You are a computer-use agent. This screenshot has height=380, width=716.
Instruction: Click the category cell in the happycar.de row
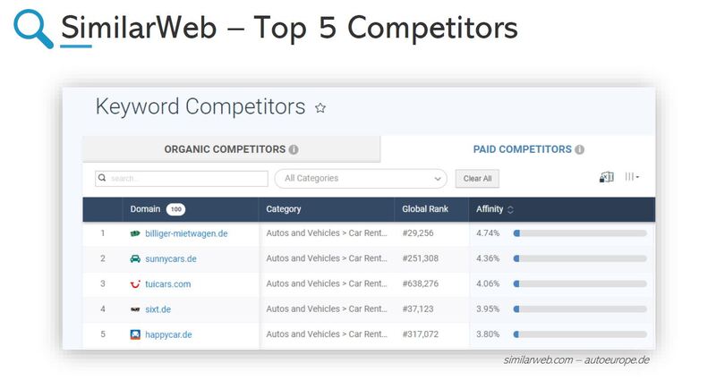pos(327,334)
